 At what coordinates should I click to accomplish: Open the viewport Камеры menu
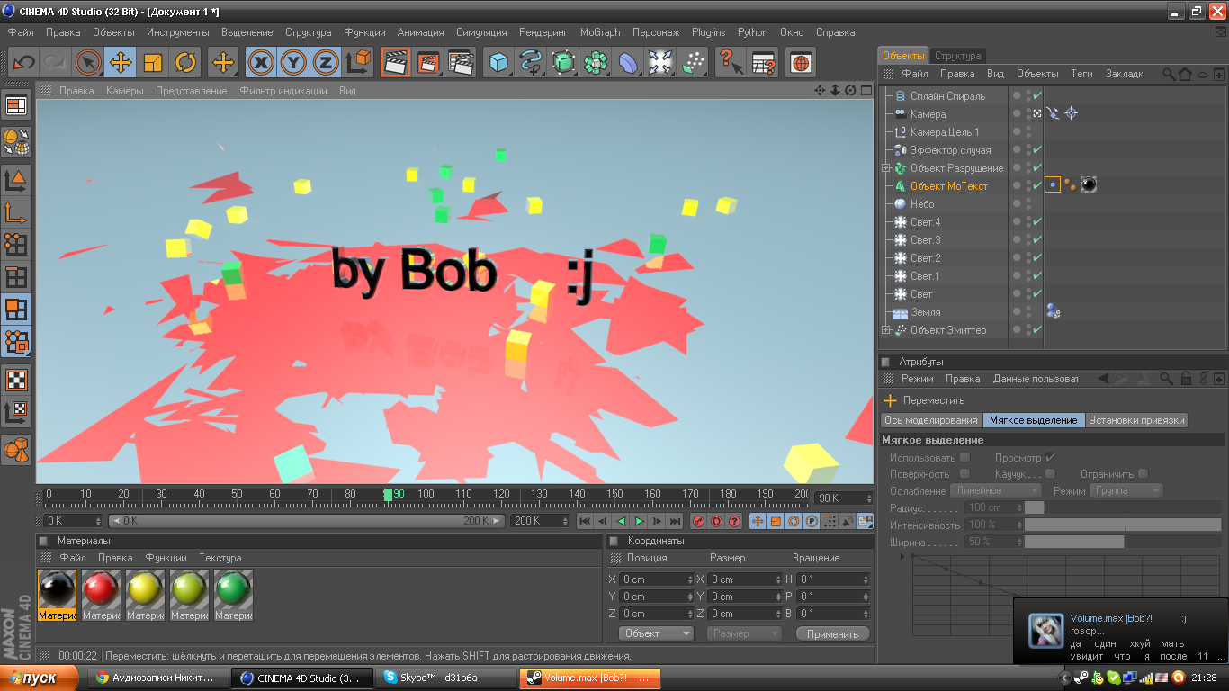tap(124, 91)
